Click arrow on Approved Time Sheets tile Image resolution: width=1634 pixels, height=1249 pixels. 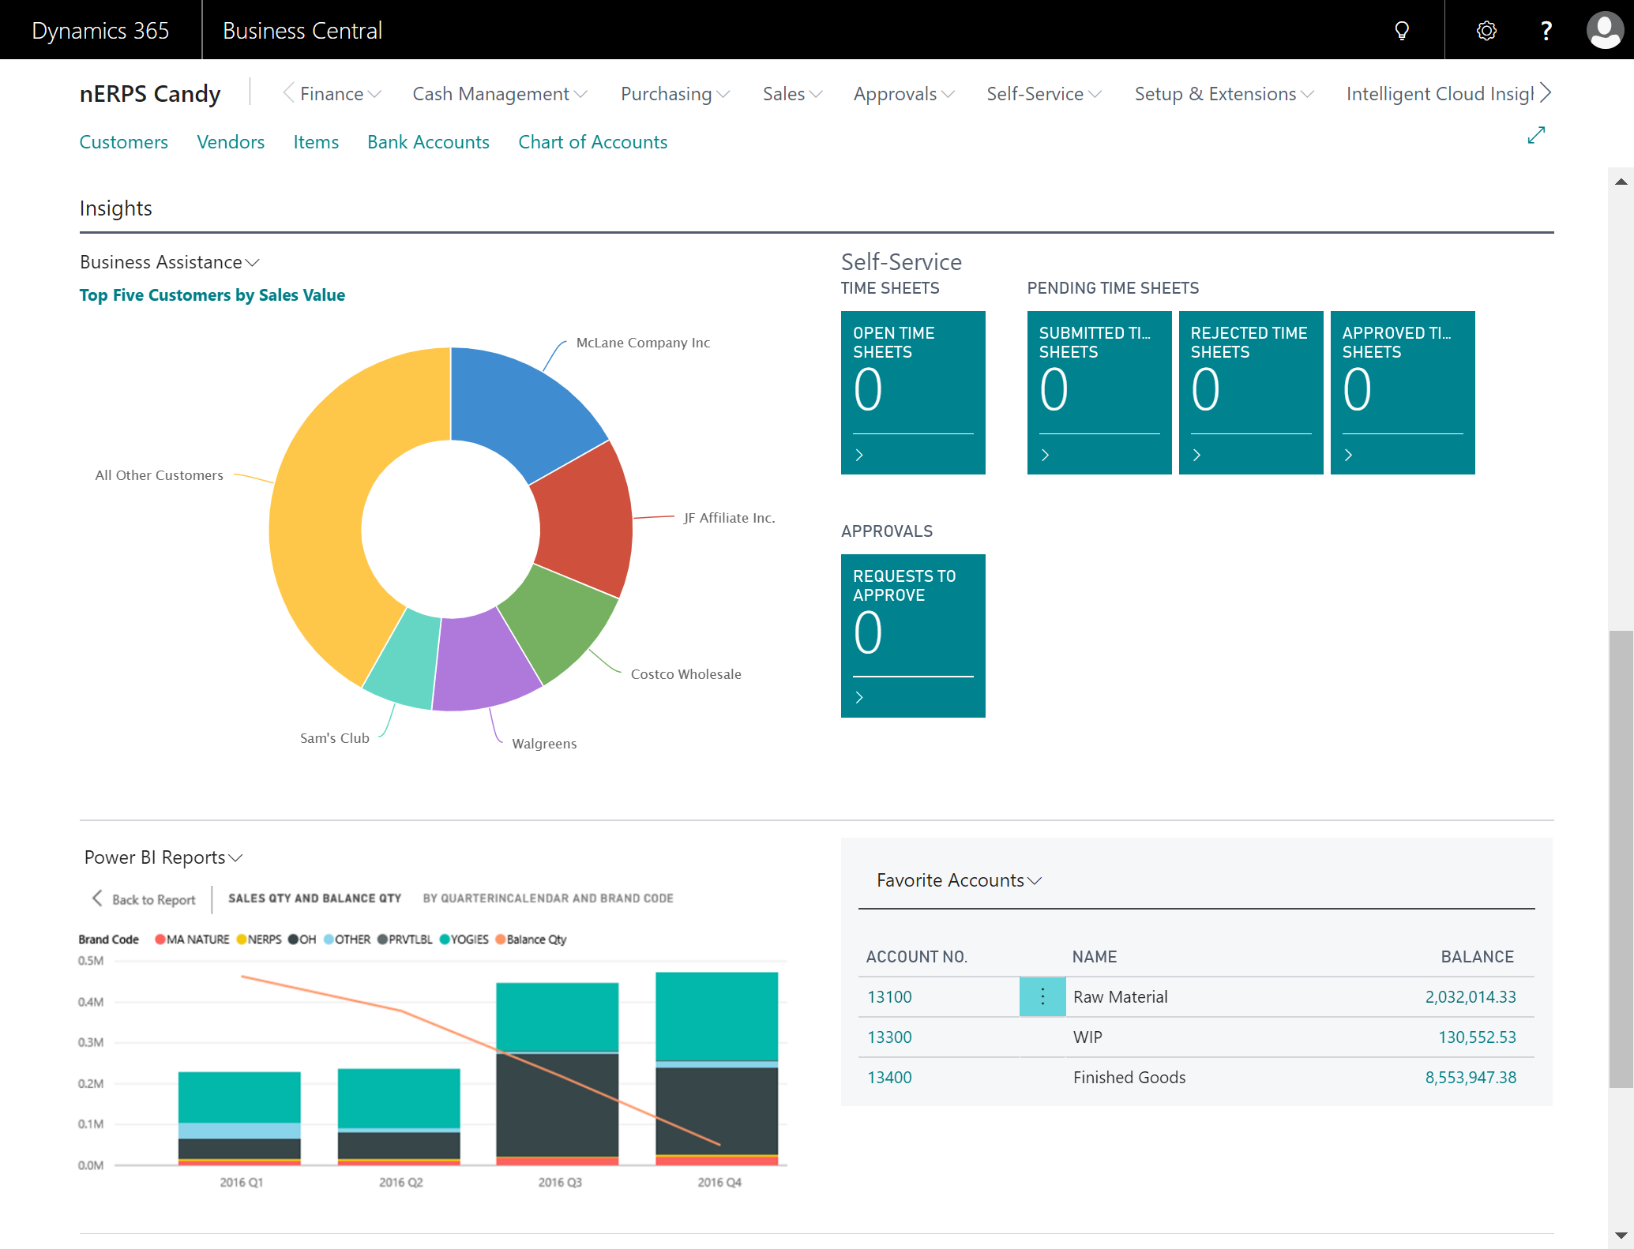[1348, 455]
